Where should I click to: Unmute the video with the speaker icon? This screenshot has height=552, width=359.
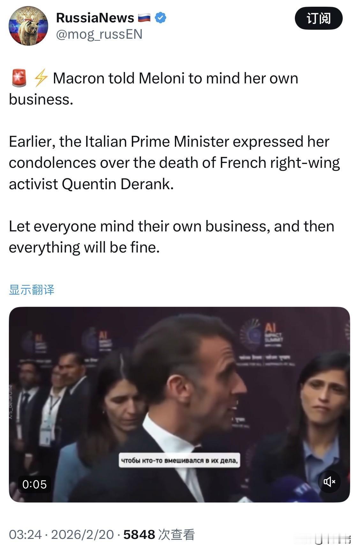(329, 481)
